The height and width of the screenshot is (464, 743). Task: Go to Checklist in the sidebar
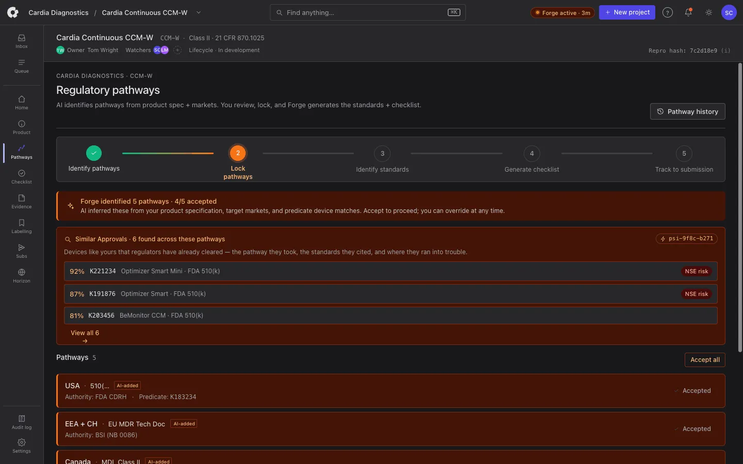(22, 177)
